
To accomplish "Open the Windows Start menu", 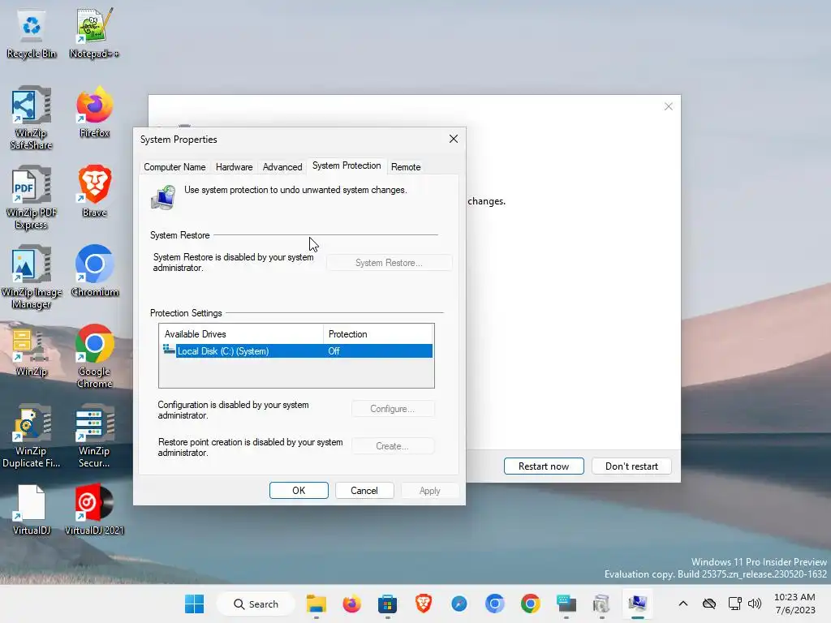I will tap(195, 604).
